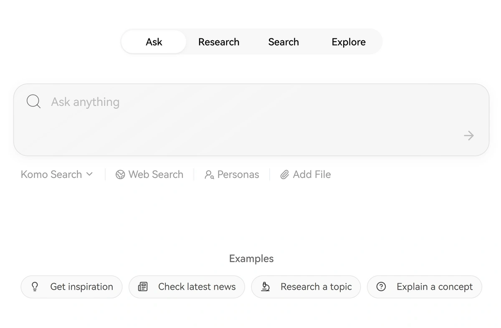Switch to the Research tab
This screenshot has width=501, height=328.
coord(219,42)
